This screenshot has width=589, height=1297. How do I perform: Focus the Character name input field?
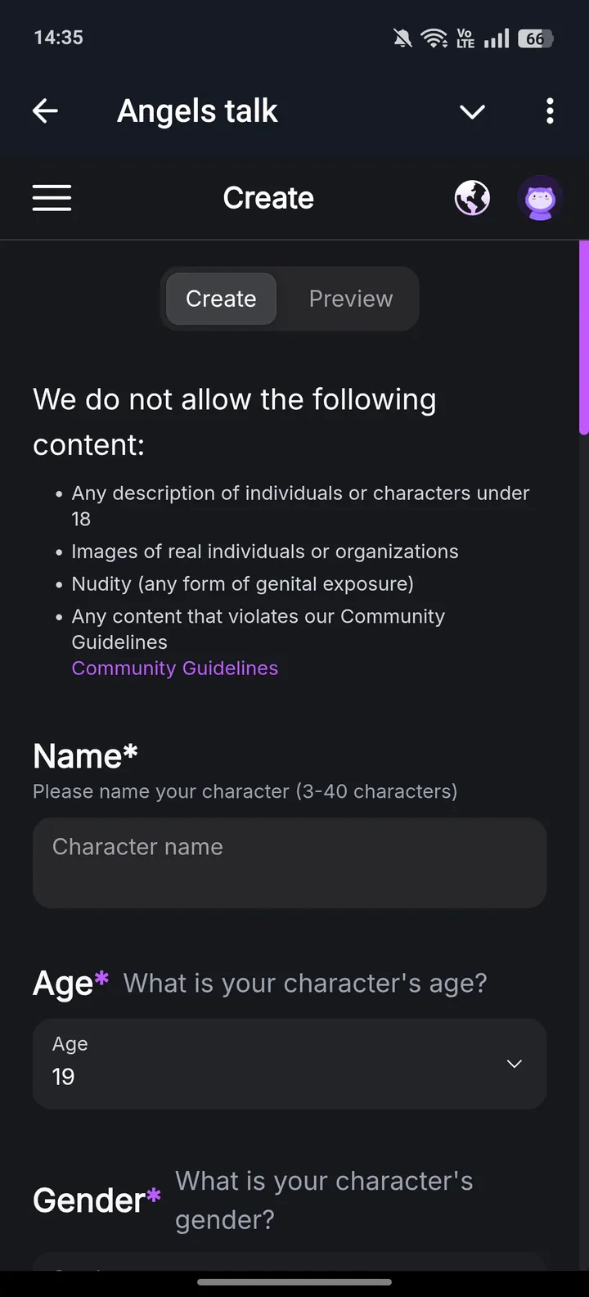289,862
